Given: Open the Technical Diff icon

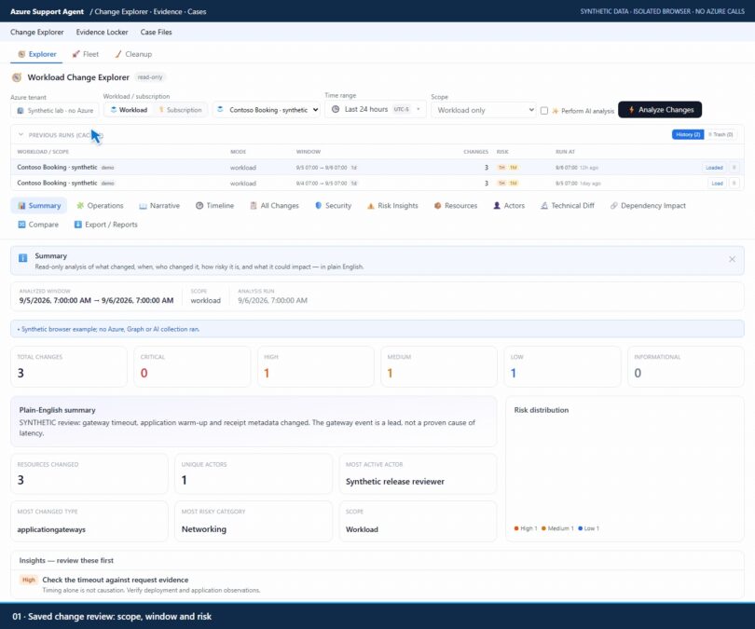Looking at the screenshot, I should coord(544,206).
